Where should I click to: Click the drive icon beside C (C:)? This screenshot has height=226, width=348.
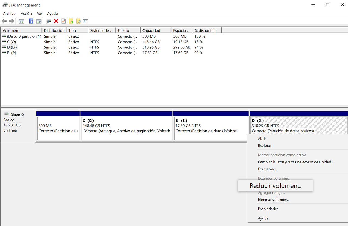[x=4, y=42]
